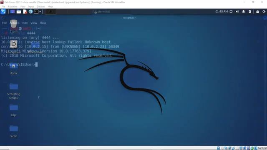Open the Kali applications menu icon

coord(3,12)
